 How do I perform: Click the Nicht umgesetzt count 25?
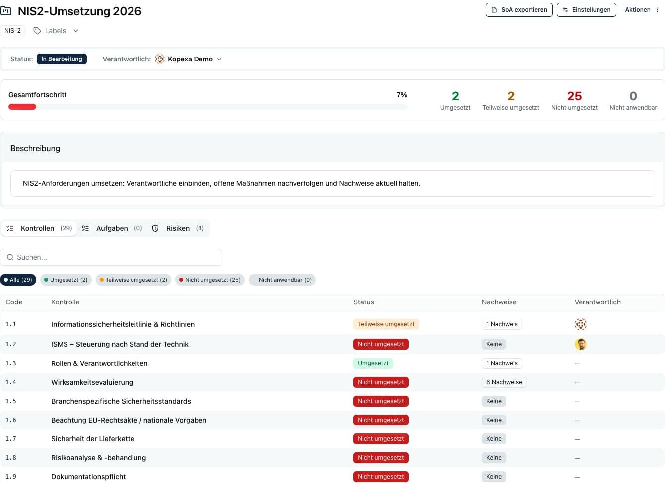click(574, 96)
